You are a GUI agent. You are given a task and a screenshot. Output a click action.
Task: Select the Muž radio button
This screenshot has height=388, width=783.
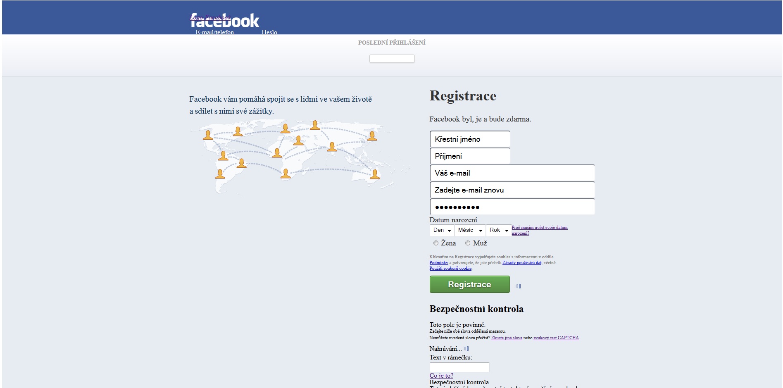pyautogui.click(x=468, y=243)
